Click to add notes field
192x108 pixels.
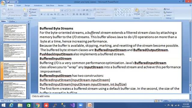click(x=110, y=96)
